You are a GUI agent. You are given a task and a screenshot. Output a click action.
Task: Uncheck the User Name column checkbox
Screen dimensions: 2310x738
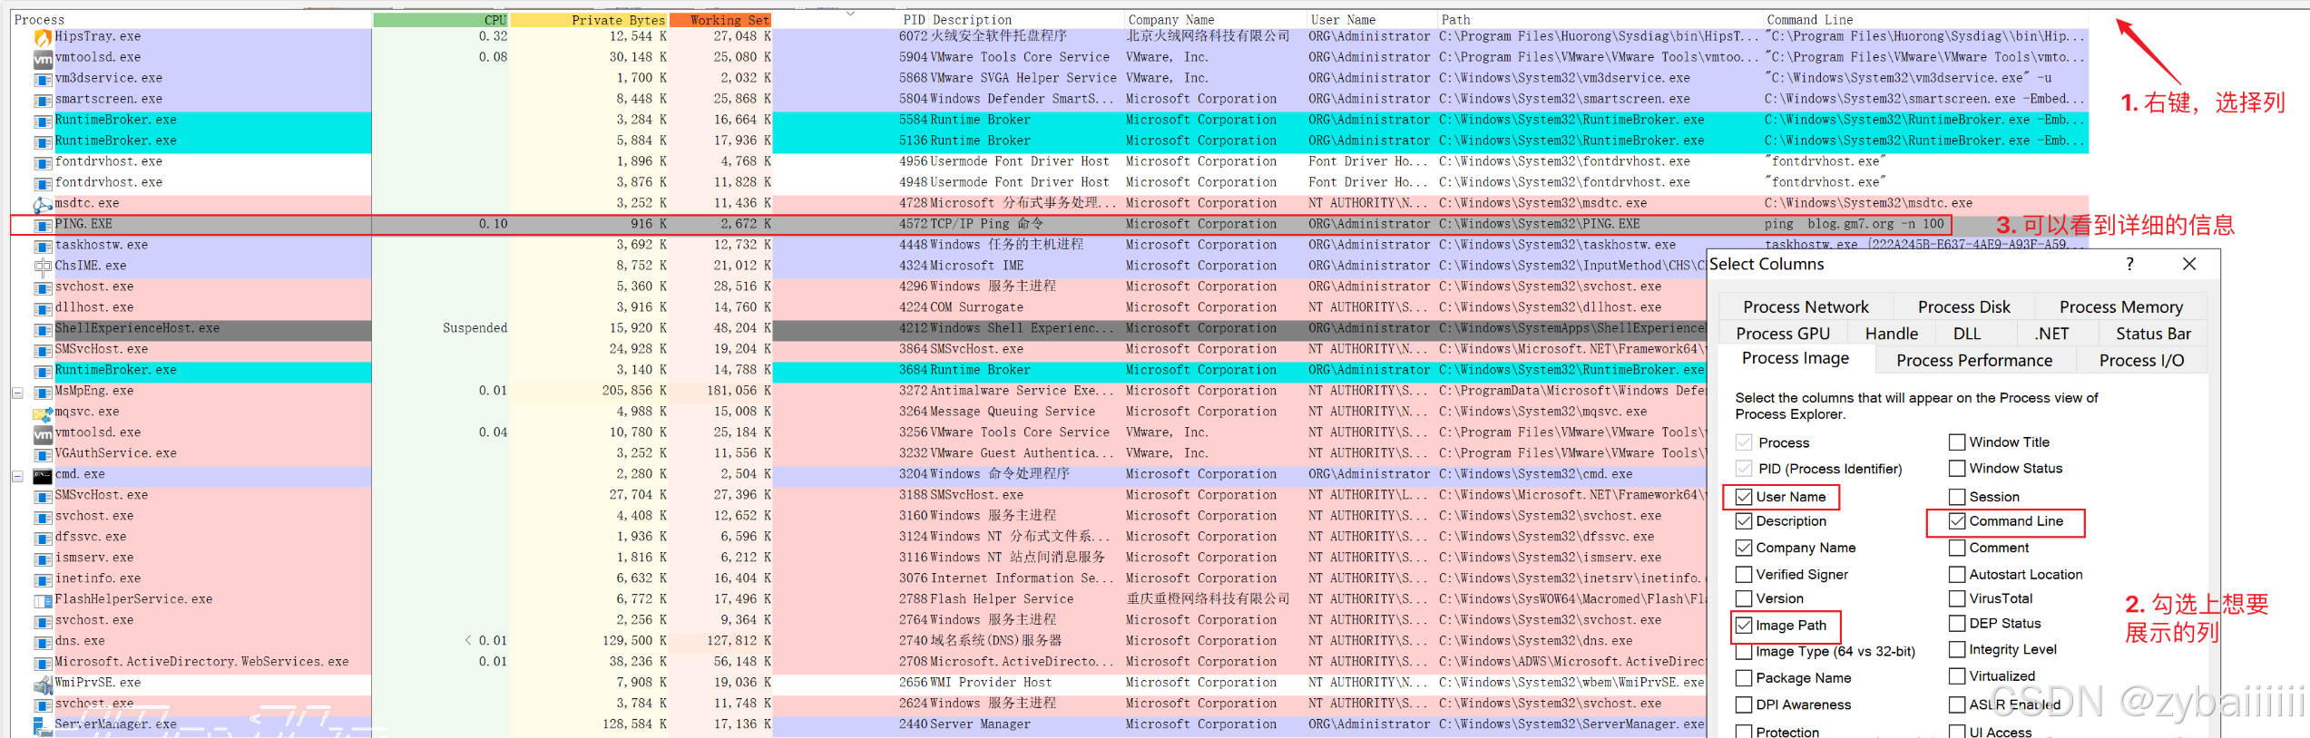pos(1744,497)
